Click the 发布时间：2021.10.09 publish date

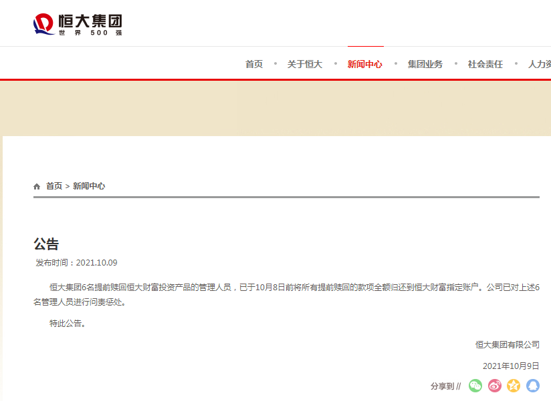click(x=76, y=262)
